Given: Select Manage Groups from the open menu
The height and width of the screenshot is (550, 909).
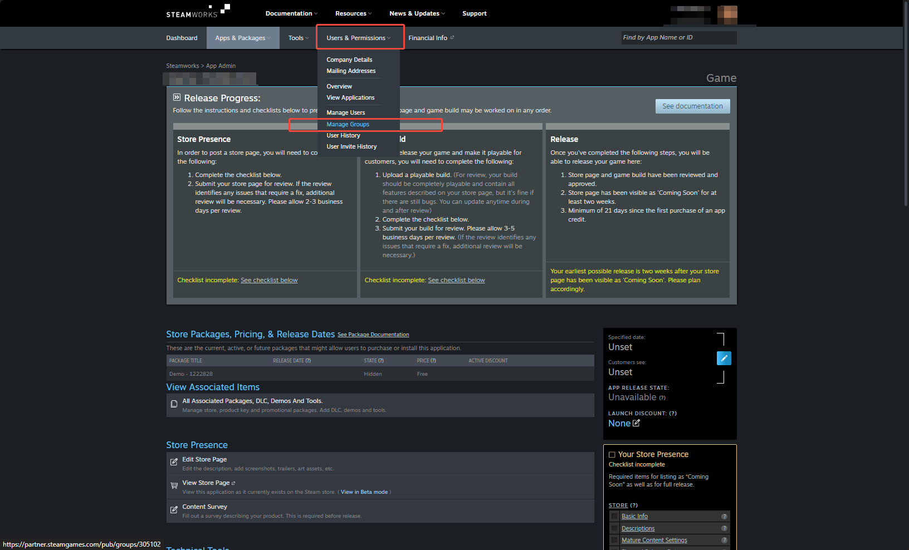Looking at the screenshot, I should (348, 124).
